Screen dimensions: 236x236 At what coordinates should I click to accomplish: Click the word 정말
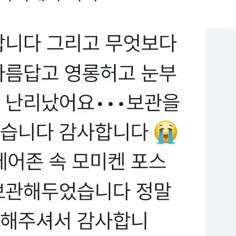pos(153,191)
